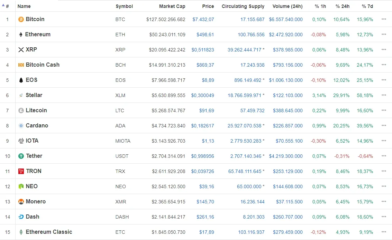The height and width of the screenshot is (240, 392).
Task: Sort by Circulating Supply column header
Action: [243, 6]
